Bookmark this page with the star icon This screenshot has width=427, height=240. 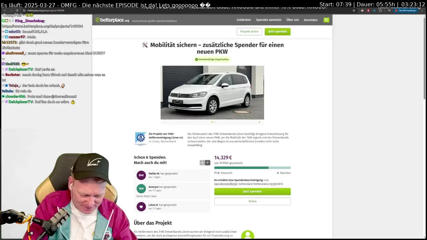pos(354,10)
